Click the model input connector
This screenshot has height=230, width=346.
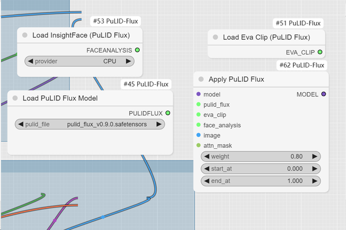point(198,94)
